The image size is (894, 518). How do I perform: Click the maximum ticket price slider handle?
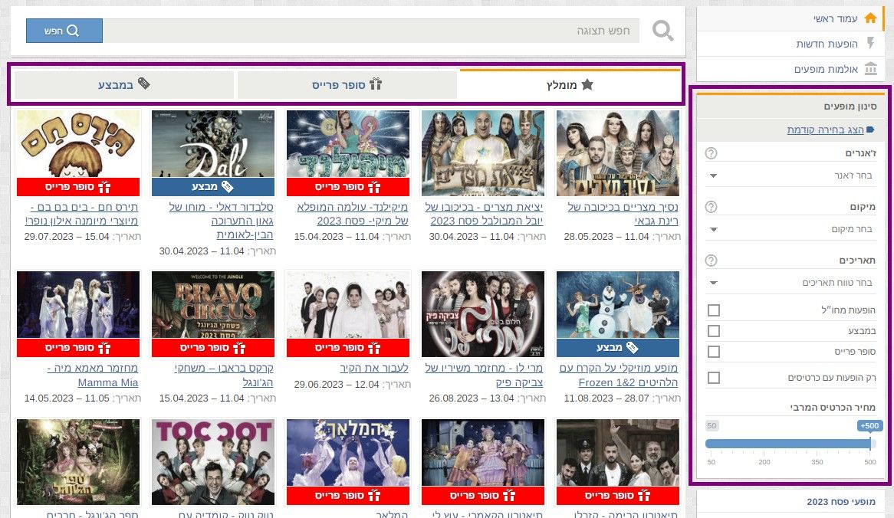[x=870, y=443]
